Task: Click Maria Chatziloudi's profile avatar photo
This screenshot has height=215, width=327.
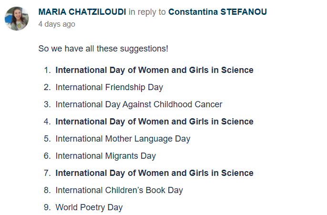Action: 17,18
